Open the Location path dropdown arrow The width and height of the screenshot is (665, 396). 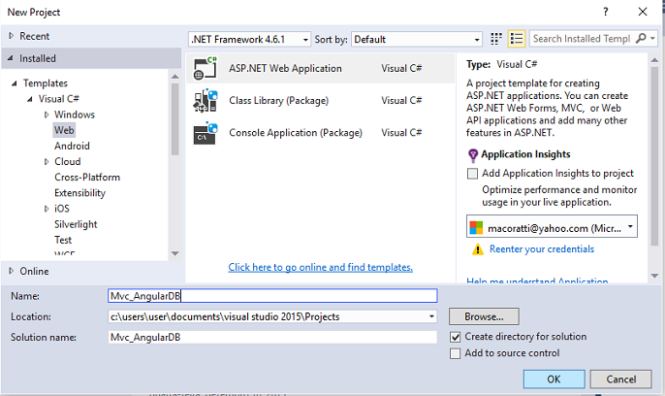tap(431, 316)
